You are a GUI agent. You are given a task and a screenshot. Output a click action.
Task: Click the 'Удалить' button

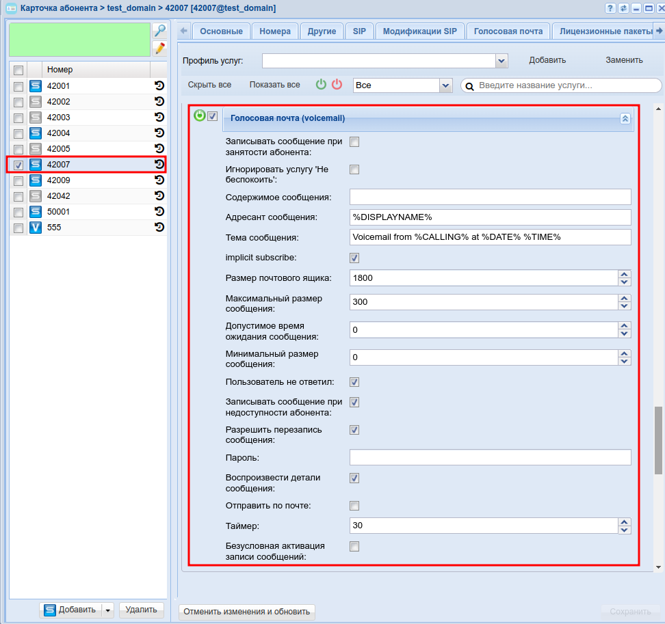pos(141,610)
